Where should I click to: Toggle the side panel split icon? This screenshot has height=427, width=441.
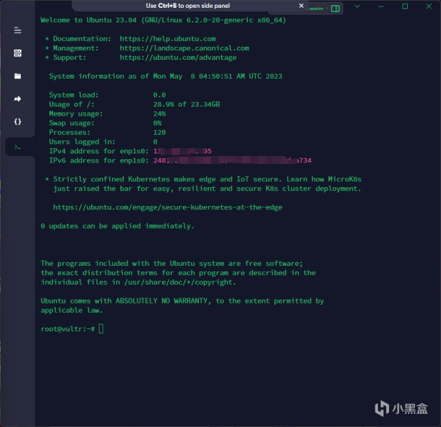335,8
